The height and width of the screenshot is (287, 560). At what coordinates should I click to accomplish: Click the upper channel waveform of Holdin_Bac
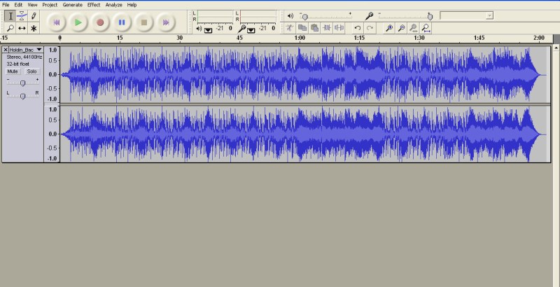point(305,75)
